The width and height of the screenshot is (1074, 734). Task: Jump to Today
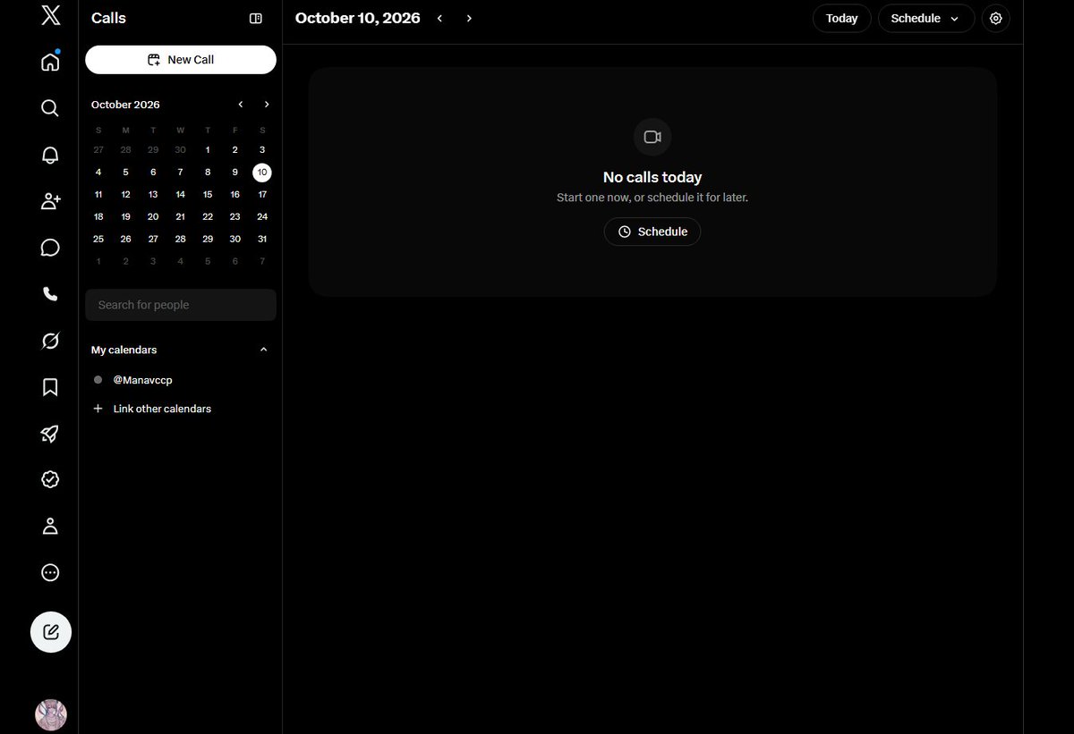pyautogui.click(x=842, y=18)
